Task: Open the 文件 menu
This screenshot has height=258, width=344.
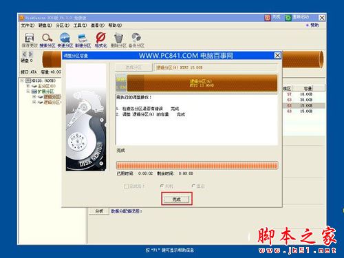Action: 28,25
